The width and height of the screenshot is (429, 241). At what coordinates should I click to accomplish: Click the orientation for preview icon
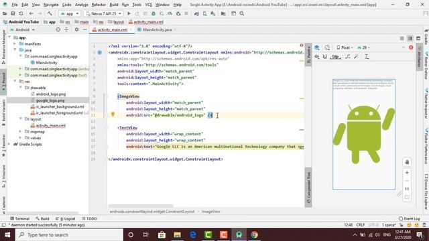[327, 48]
